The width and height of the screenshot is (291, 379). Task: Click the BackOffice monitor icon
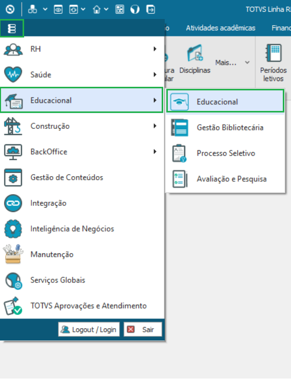click(x=13, y=152)
